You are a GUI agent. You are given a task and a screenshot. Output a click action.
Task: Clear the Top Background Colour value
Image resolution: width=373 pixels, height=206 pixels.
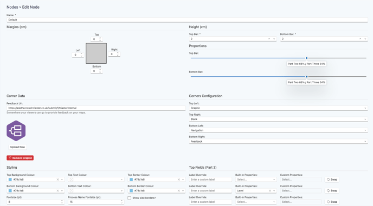tap(57, 180)
